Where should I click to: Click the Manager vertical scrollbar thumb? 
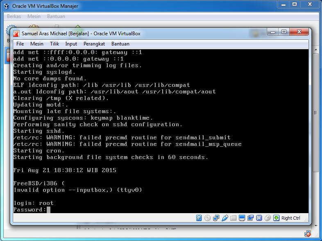pos(315,113)
